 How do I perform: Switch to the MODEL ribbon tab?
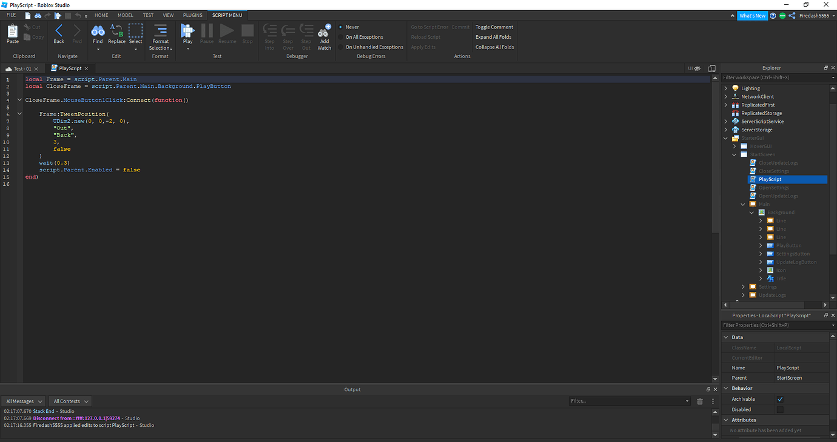click(125, 15)
